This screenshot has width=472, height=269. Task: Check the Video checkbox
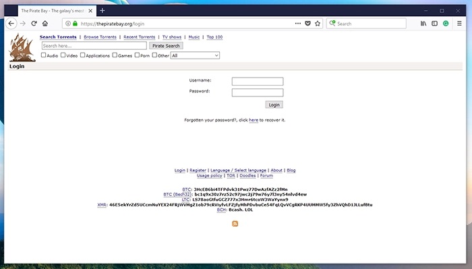tap(63, 55)
